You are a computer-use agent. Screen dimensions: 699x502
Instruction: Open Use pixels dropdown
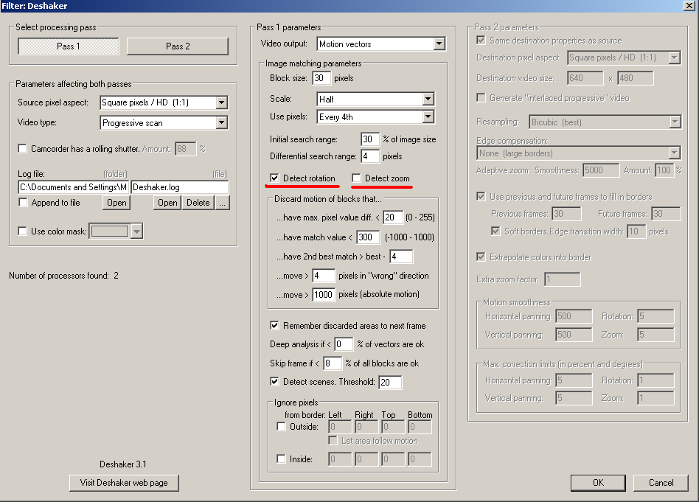[428, 116]
